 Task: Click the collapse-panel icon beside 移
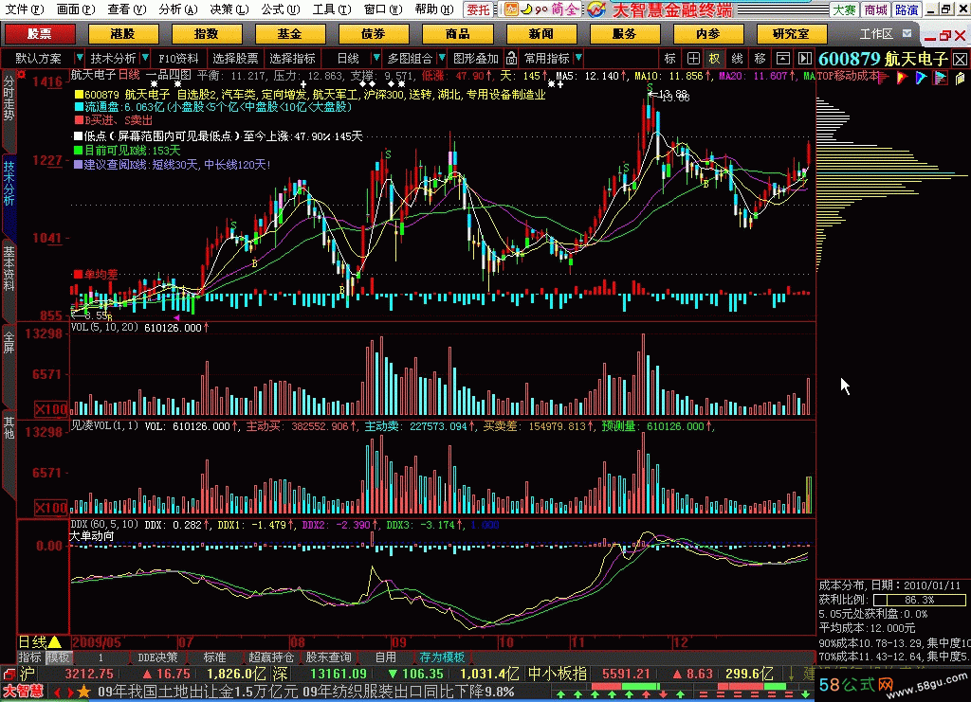pos(782,59)
